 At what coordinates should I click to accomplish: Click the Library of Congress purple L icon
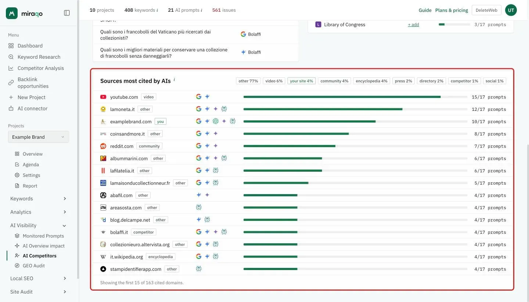318,25
